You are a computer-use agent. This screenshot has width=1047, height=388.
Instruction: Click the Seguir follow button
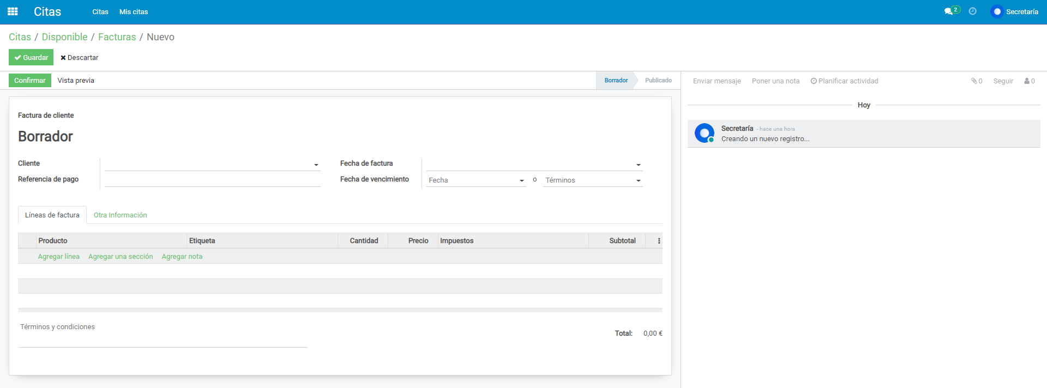[1003, 81]
